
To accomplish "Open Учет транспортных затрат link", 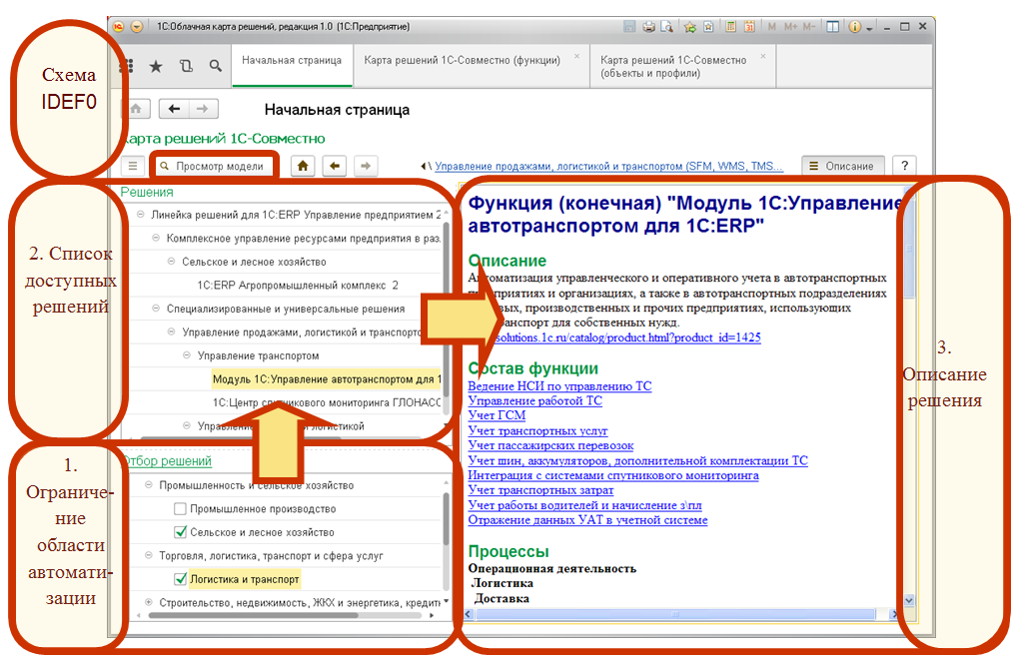I will (539, 490).
